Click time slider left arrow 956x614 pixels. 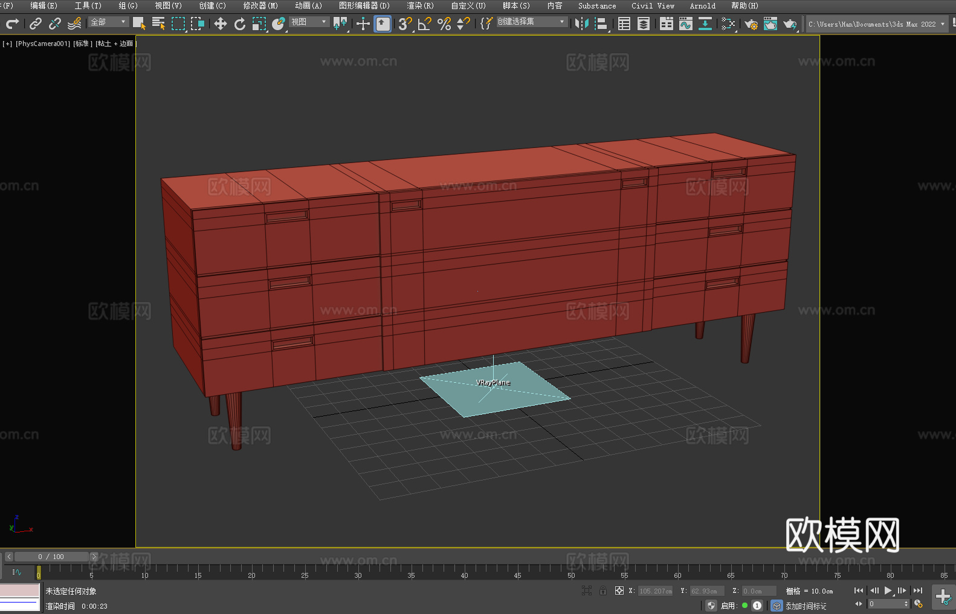[x=9, y=557]
